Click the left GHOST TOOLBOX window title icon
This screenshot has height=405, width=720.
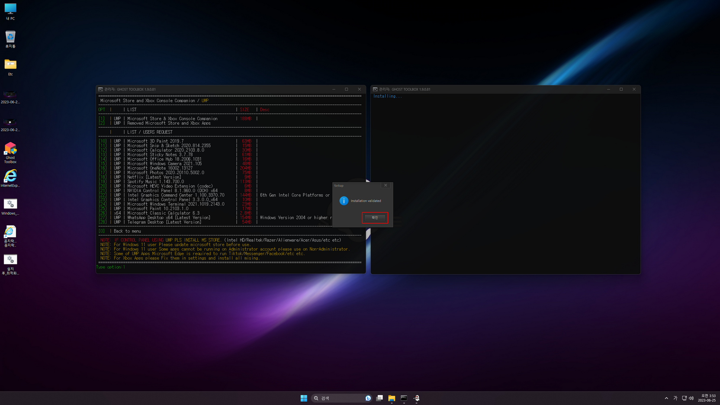pyautogui.click(x=100, y=90)
